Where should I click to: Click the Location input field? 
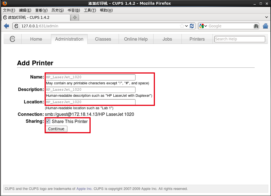(90, 102)
